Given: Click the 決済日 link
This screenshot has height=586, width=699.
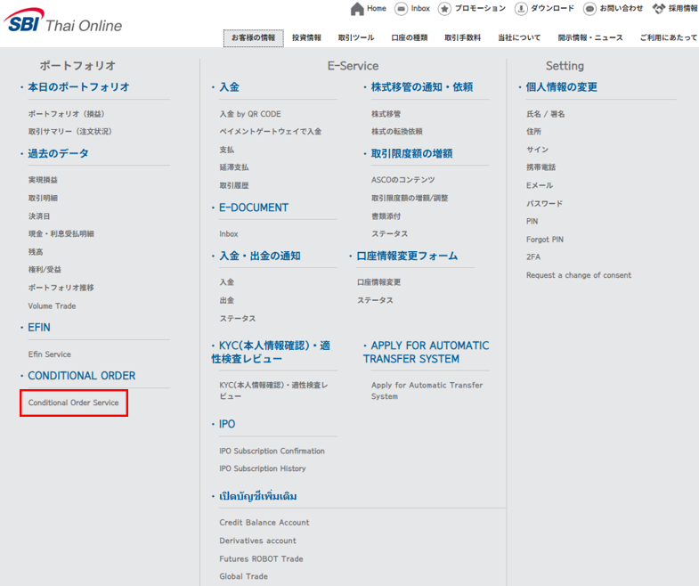Looking at the screenshot, I should pyautogui.click(x=39, y=216).
